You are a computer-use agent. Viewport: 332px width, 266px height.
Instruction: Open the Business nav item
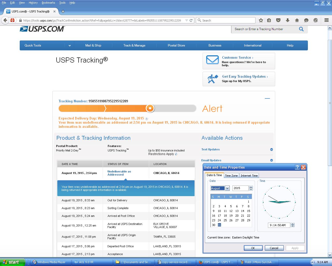(215, 45)
